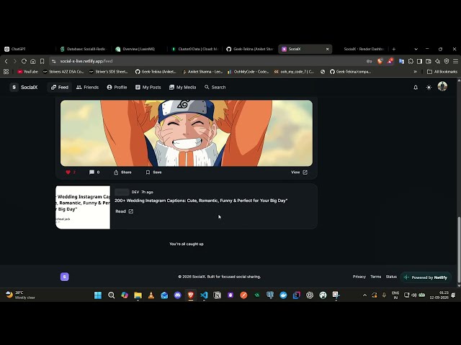Open the browser hamburger menu

pos(455,61)
